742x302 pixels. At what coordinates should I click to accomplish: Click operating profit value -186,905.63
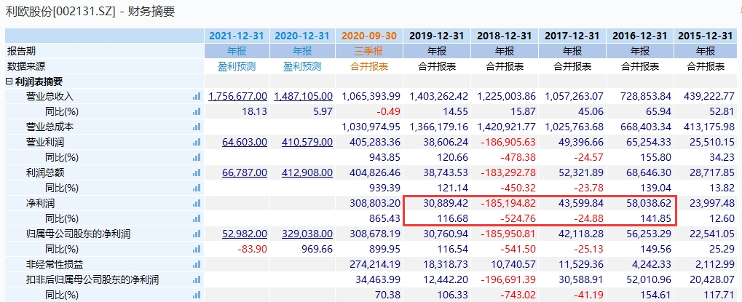tap(507, 142)
